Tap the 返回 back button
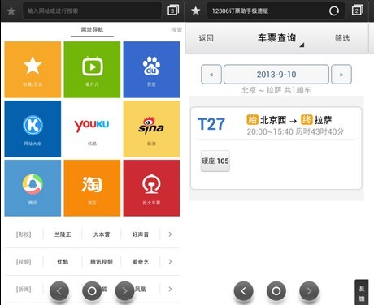This screenshot has height=305, width=374. pyautogui.click(x=206, y=38)
